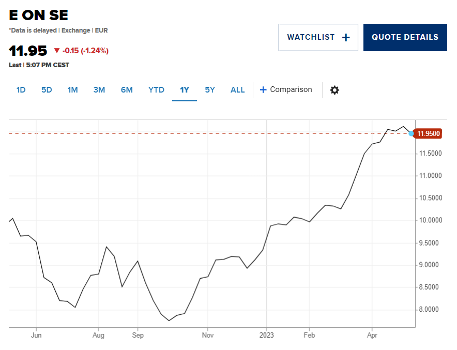This screenshot has height=350, width=457.
Task: Click the plus icon in Watchlist button
Action: [x=346, y=37]
